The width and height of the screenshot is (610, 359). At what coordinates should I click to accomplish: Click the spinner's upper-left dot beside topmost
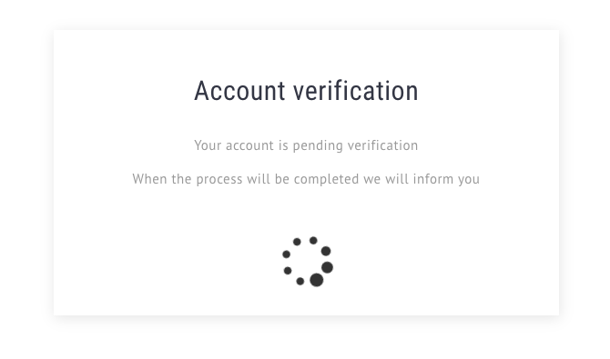297,242
